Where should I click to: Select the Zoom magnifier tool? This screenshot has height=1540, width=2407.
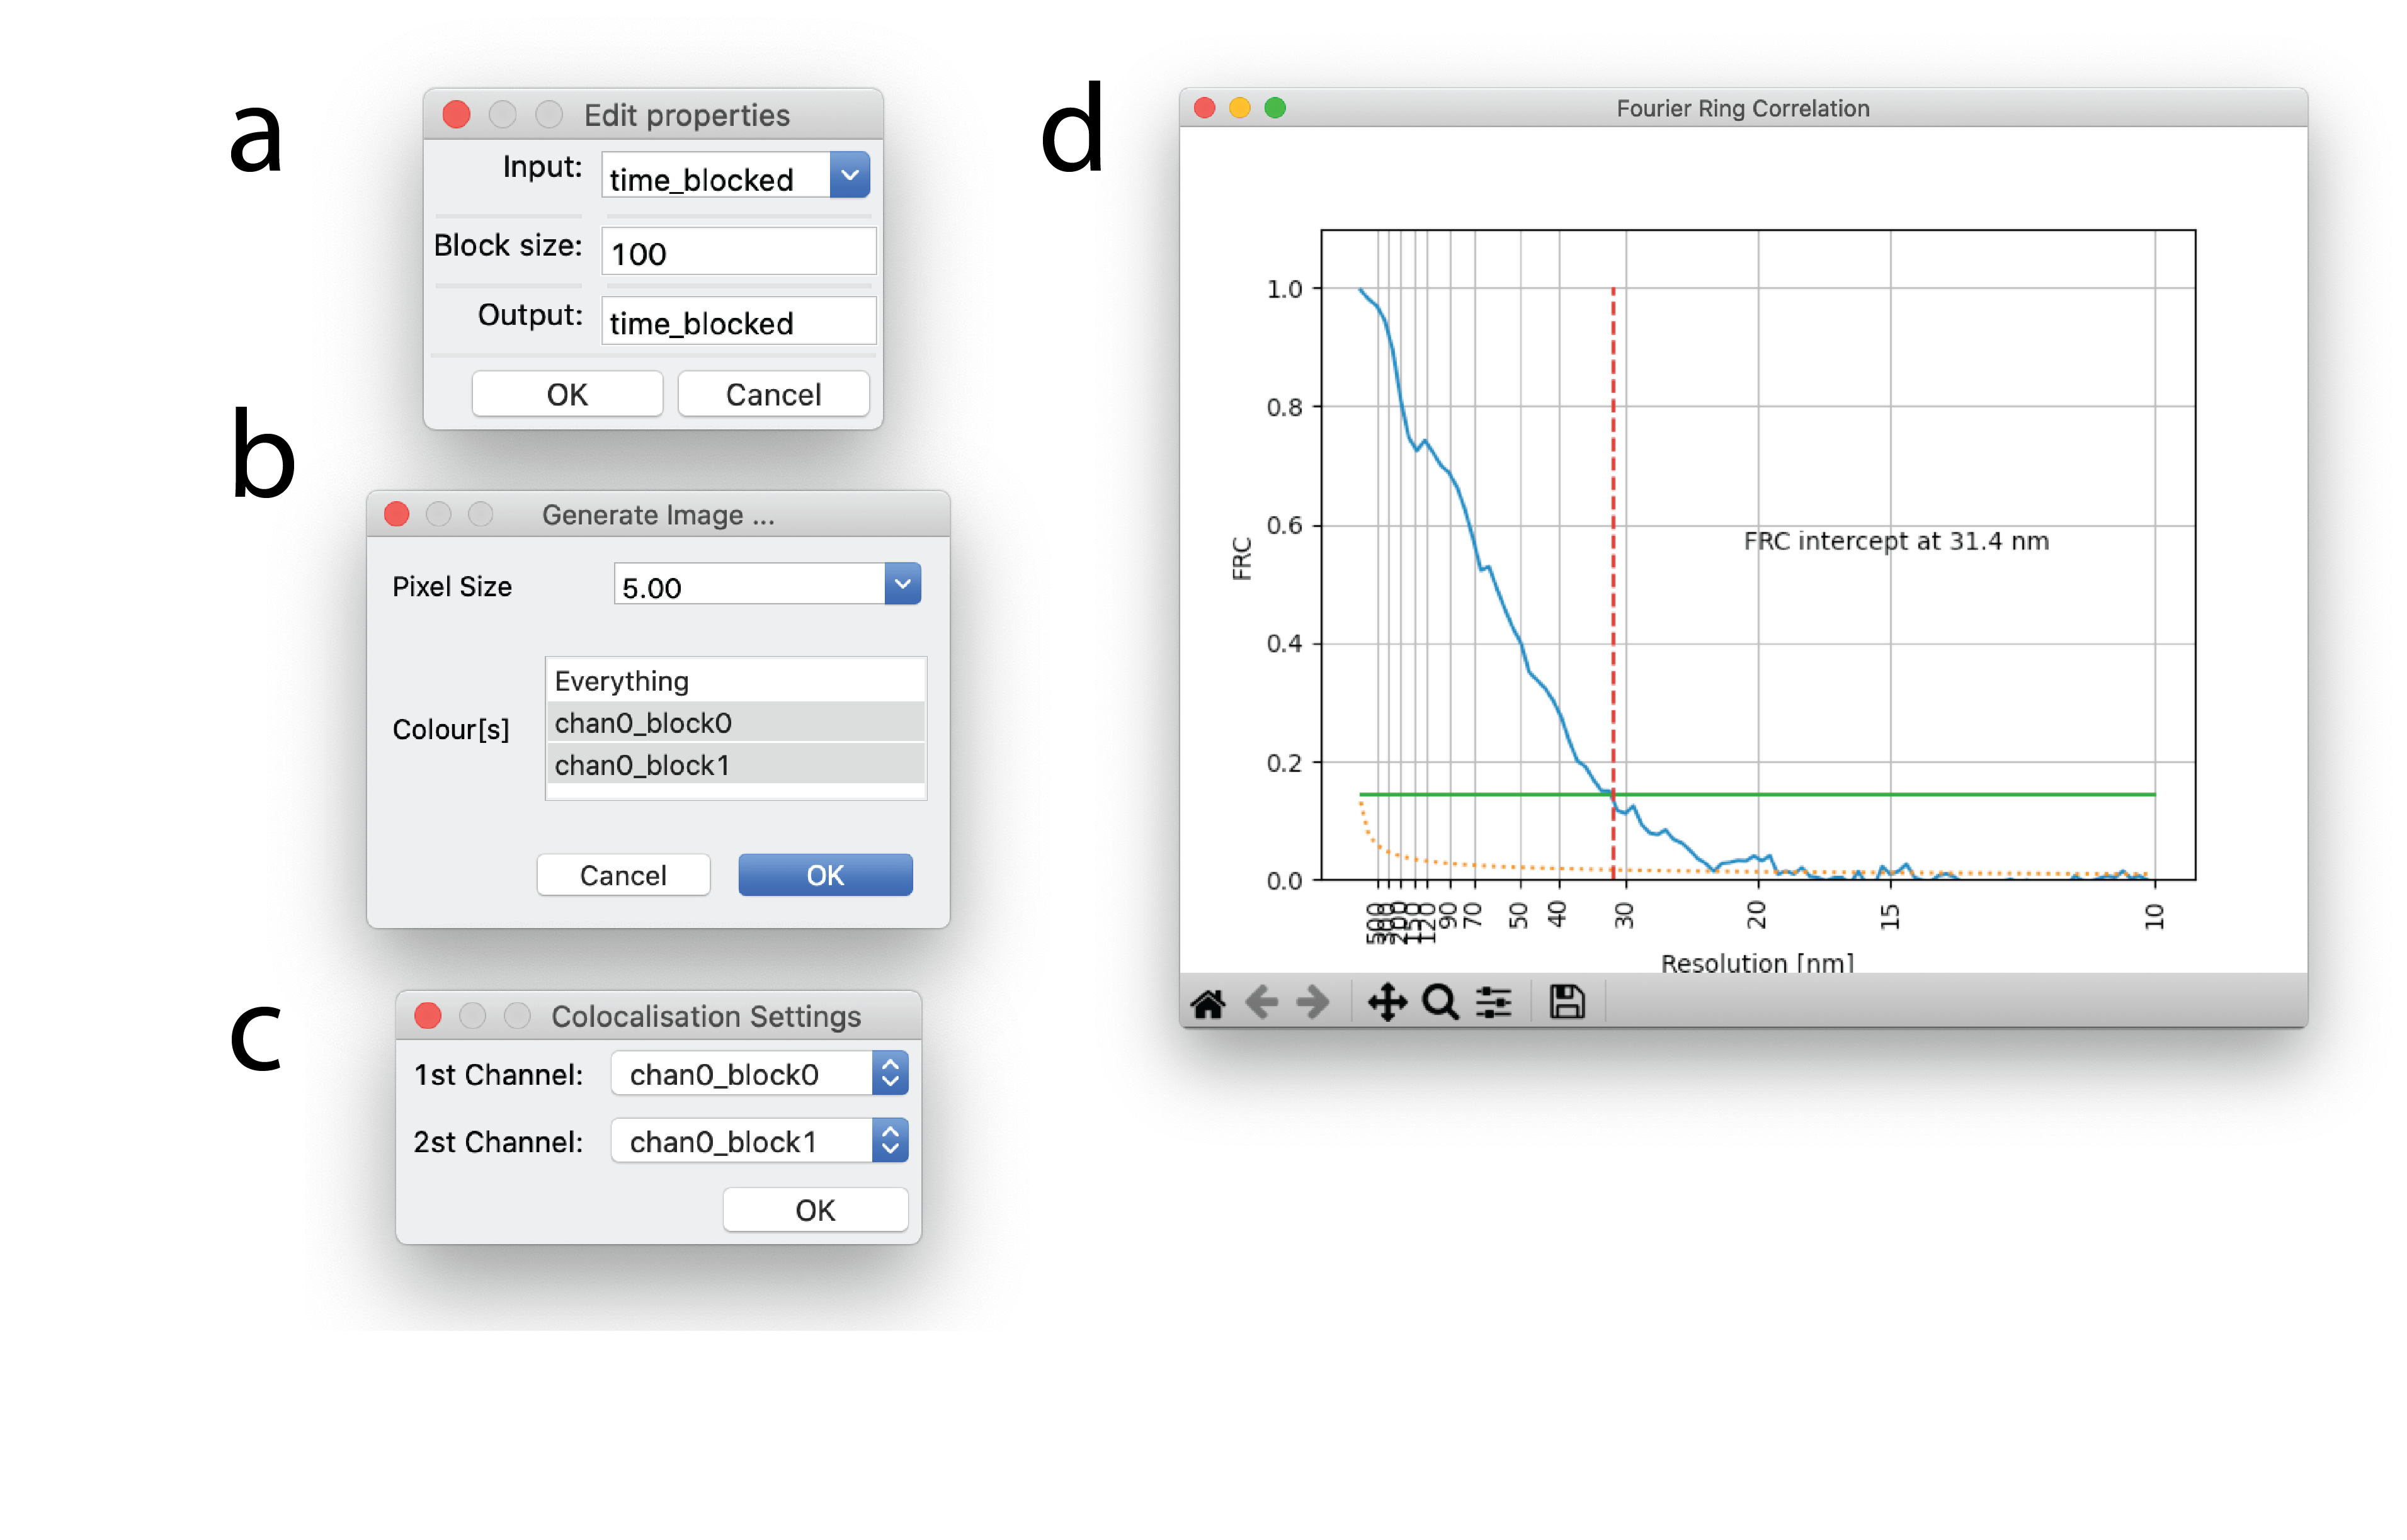[x=1440, y=1002]
